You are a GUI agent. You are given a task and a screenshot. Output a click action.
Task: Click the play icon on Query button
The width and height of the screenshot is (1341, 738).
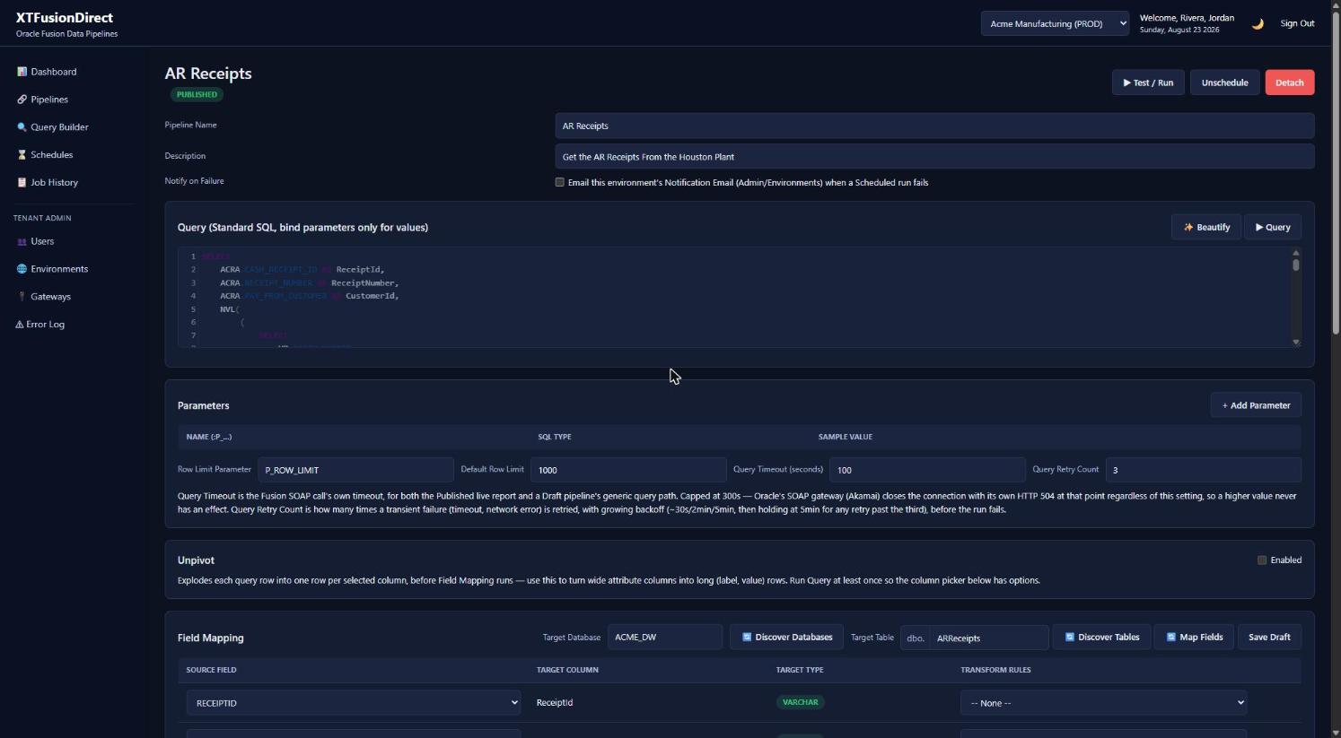(1259, 228)
